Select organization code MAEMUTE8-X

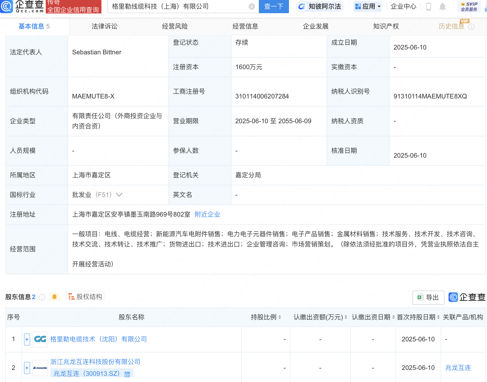coord(93,96)
